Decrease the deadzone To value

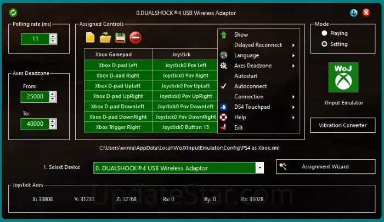53,126
